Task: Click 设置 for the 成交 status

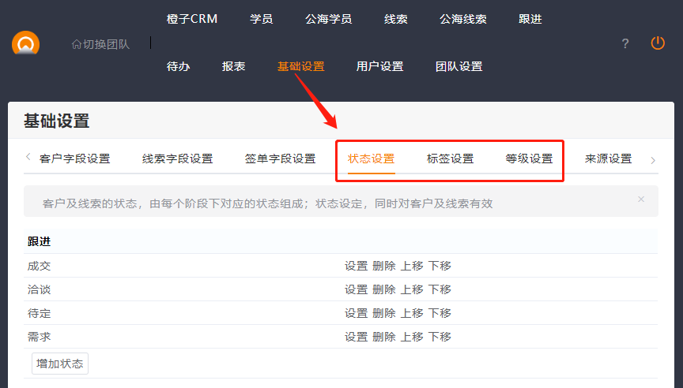Action: click(x=356, y=266)
